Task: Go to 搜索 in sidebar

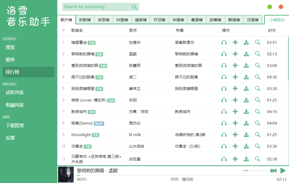Action: pos(28,47)
